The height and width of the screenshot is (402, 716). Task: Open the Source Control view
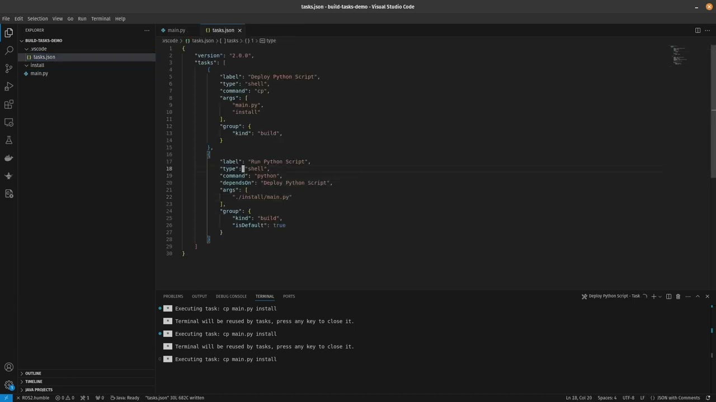9,69
